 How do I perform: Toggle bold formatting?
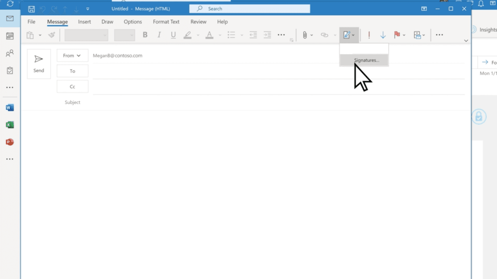(145, 35)
